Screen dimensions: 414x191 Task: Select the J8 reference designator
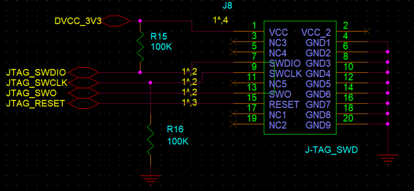[x=228, y=5]
